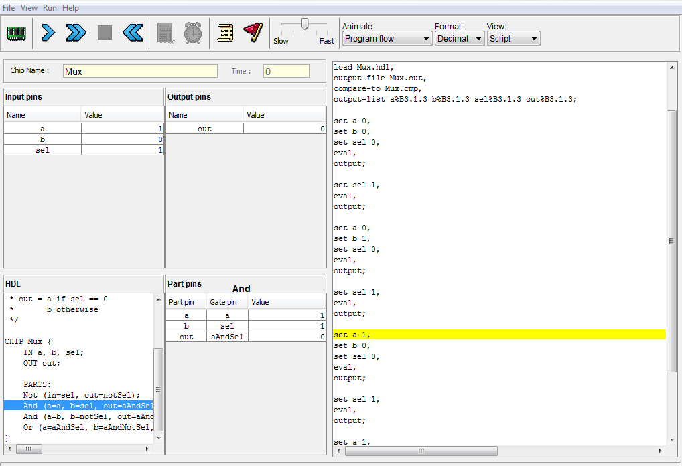Open the Animate dropdown
The height and width of the screenshot is (466, 682).
387,39
